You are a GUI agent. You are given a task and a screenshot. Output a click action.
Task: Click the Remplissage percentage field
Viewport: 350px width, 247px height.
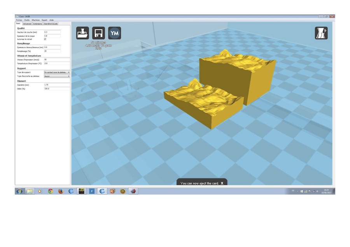[x=52, y=51]
